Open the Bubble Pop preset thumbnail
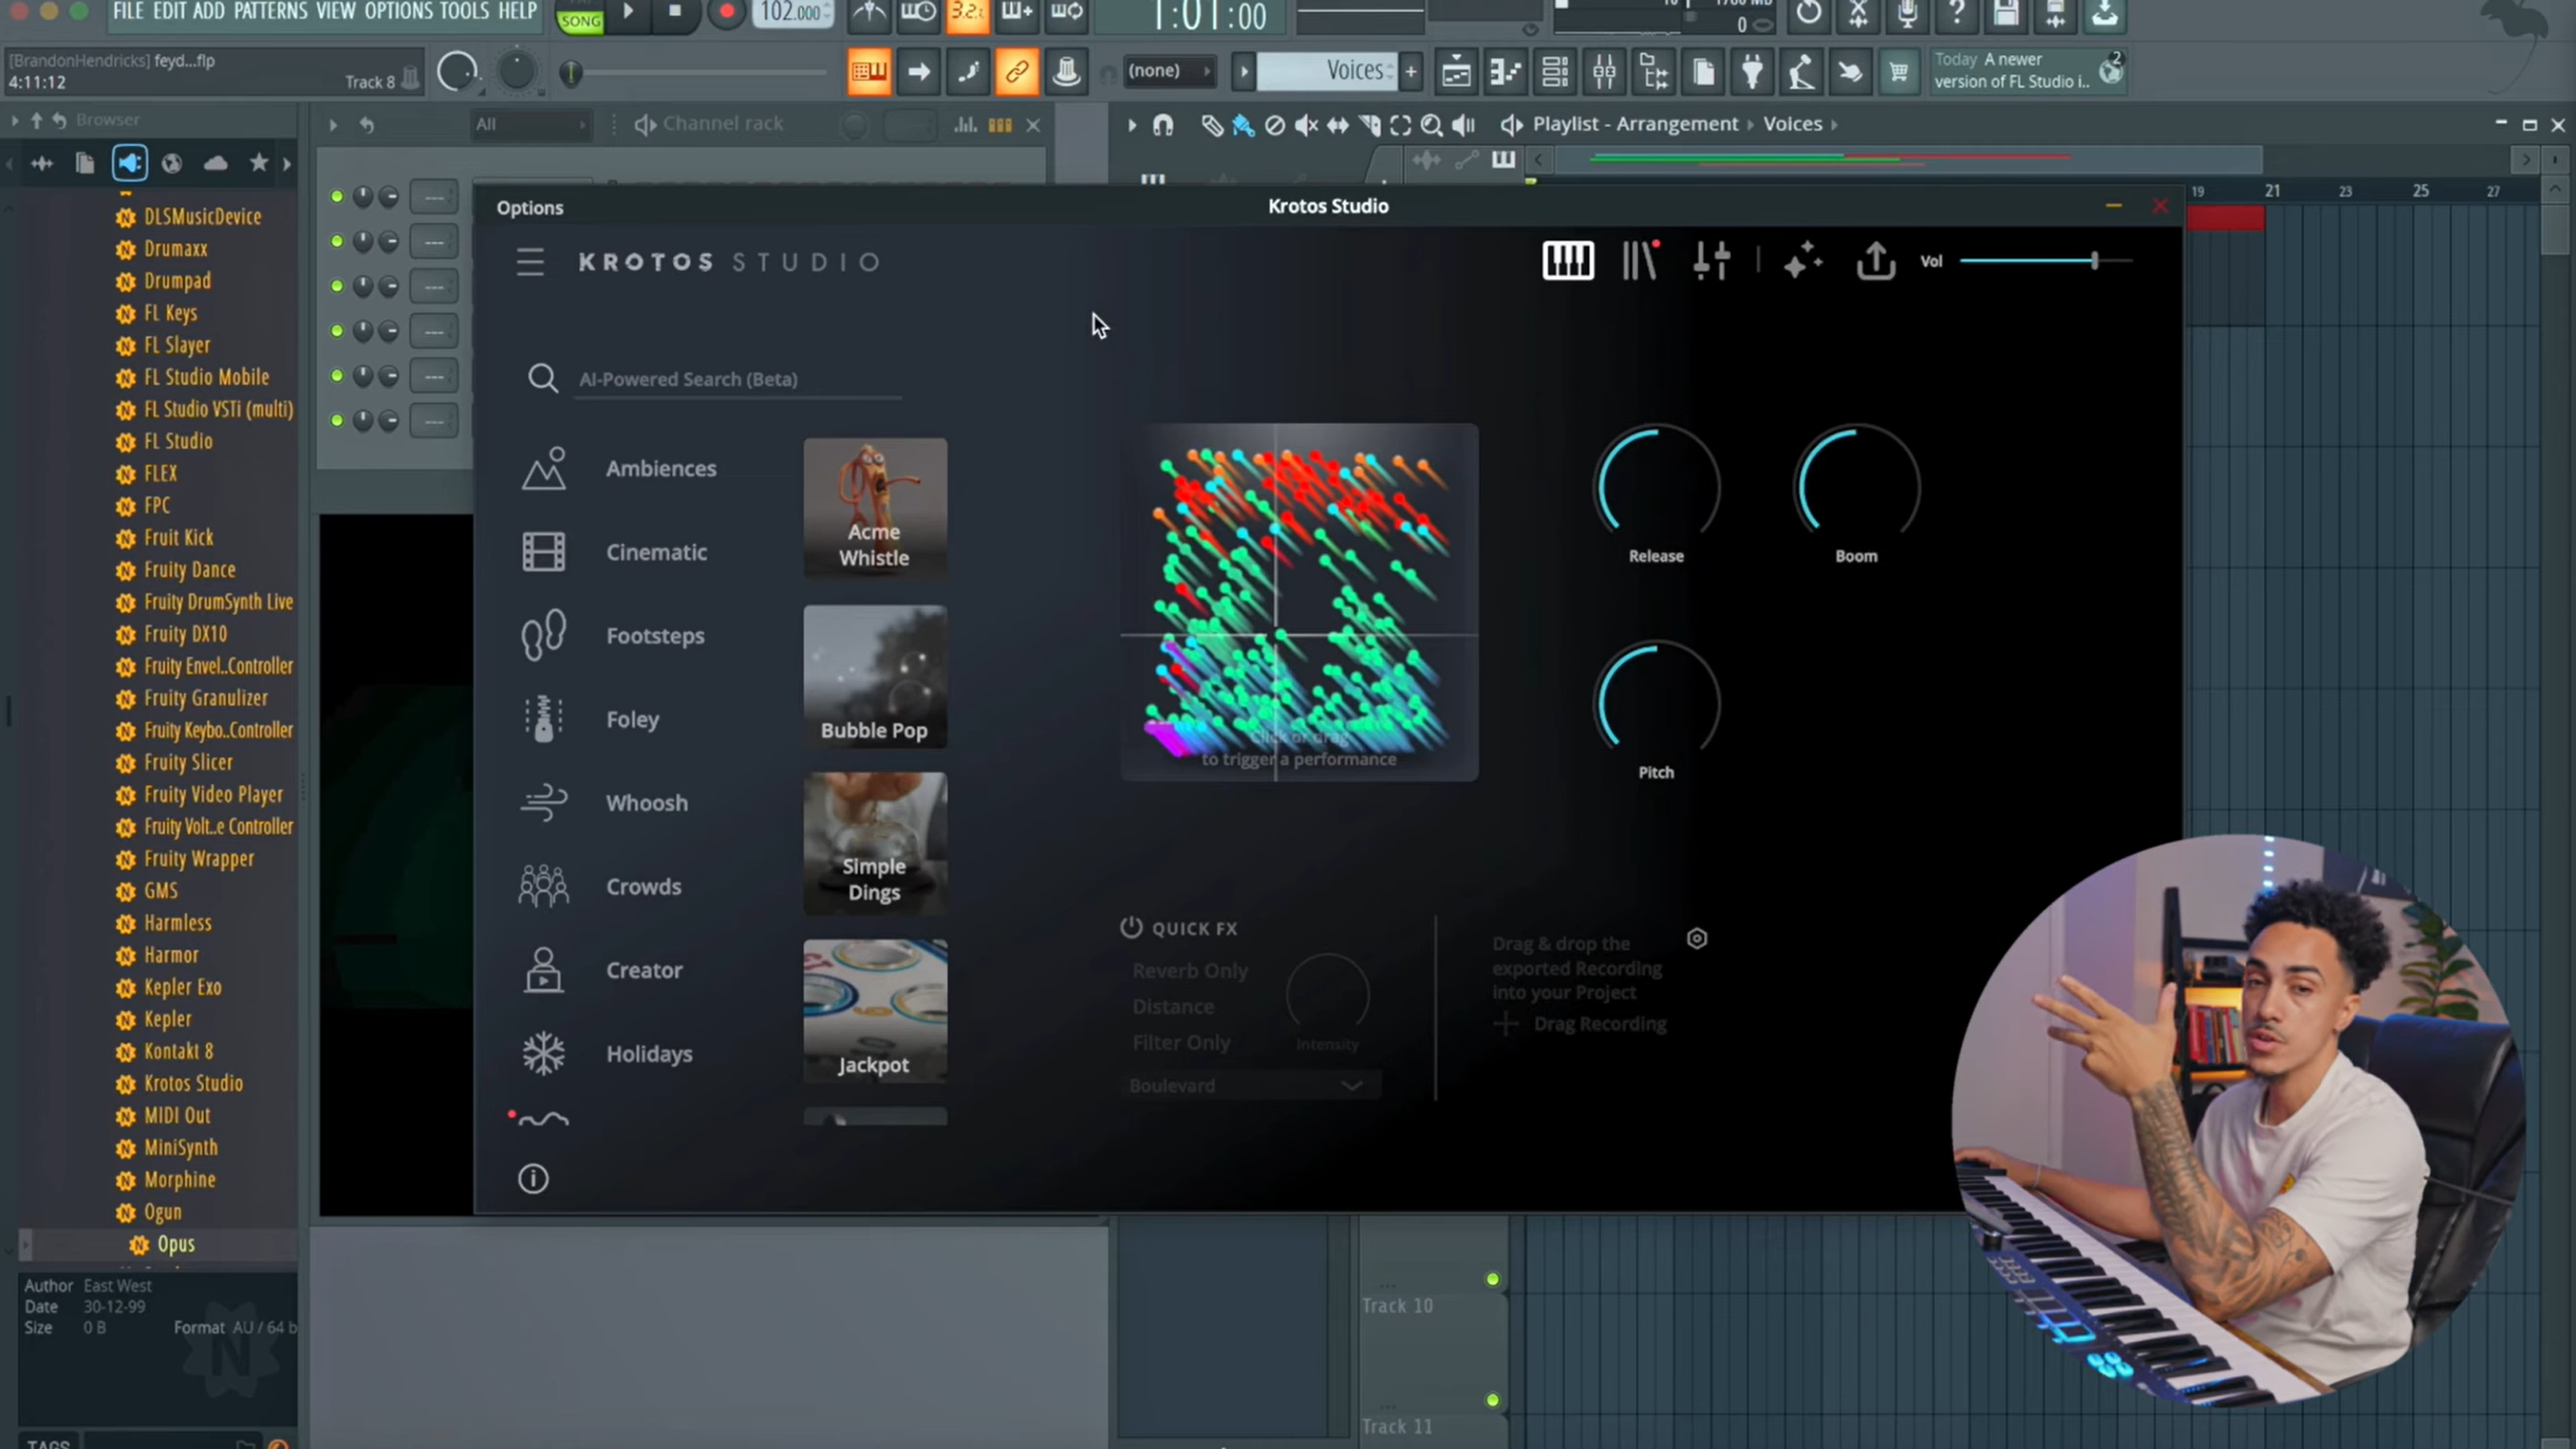Image resolution: width=2576 pixels, height=1449 pixels. point(875,676)
